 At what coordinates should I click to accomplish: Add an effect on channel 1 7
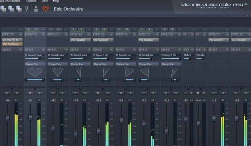[180, 34]
